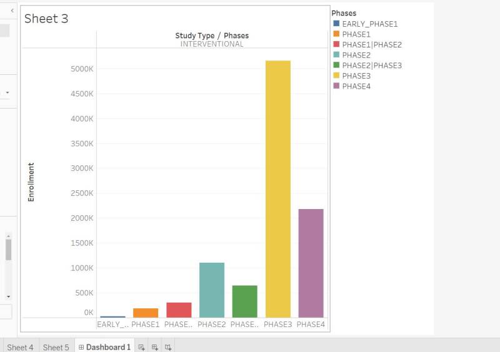Click the PHASE1|PHASE2 legend entry
500x352 pixels.
[x=371, y=45]
